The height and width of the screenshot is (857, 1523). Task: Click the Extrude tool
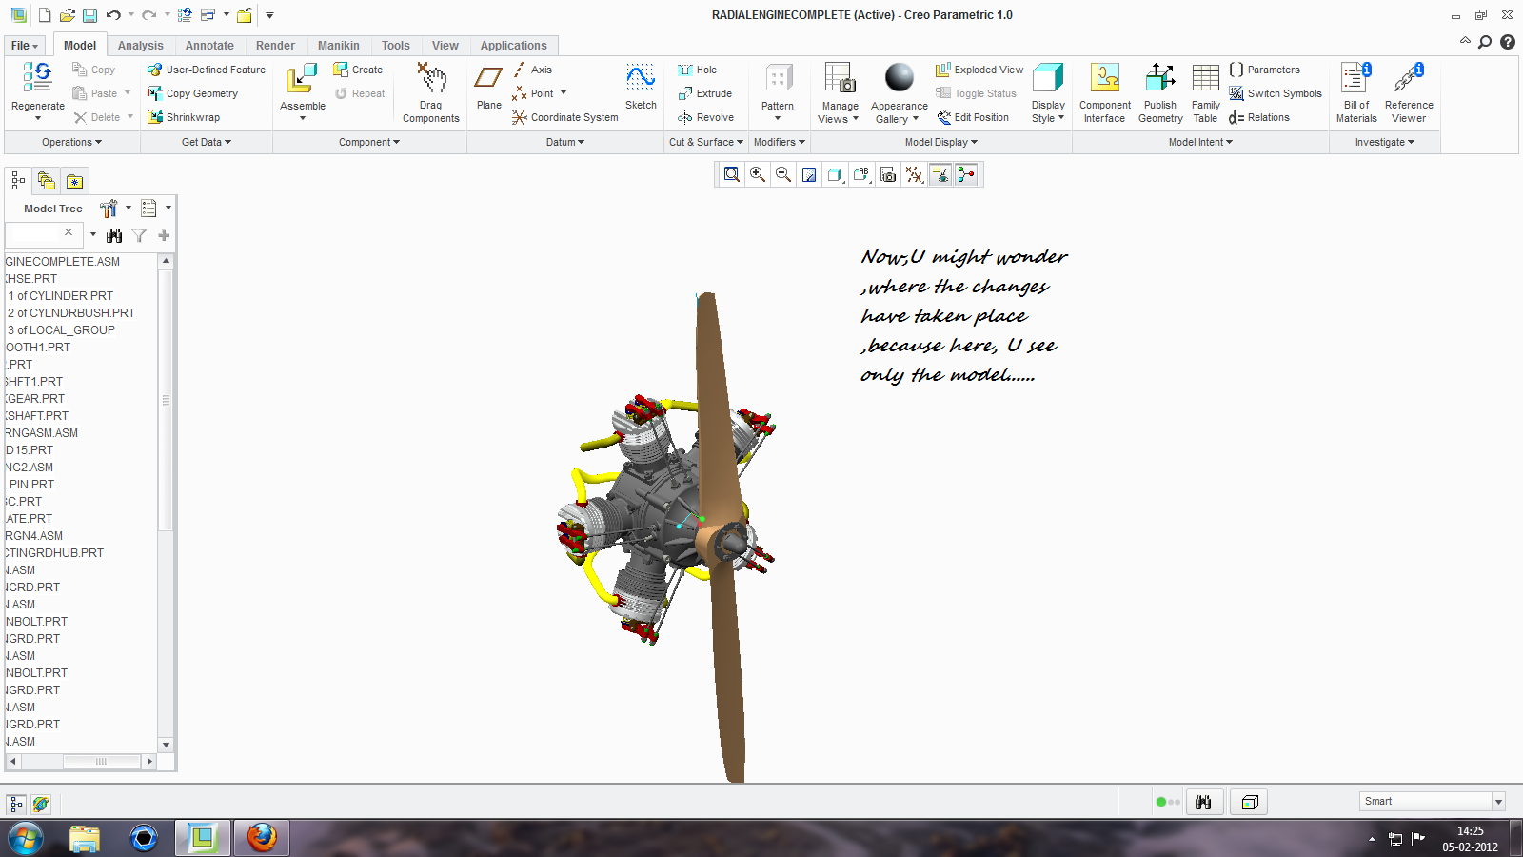click(705, 93)
